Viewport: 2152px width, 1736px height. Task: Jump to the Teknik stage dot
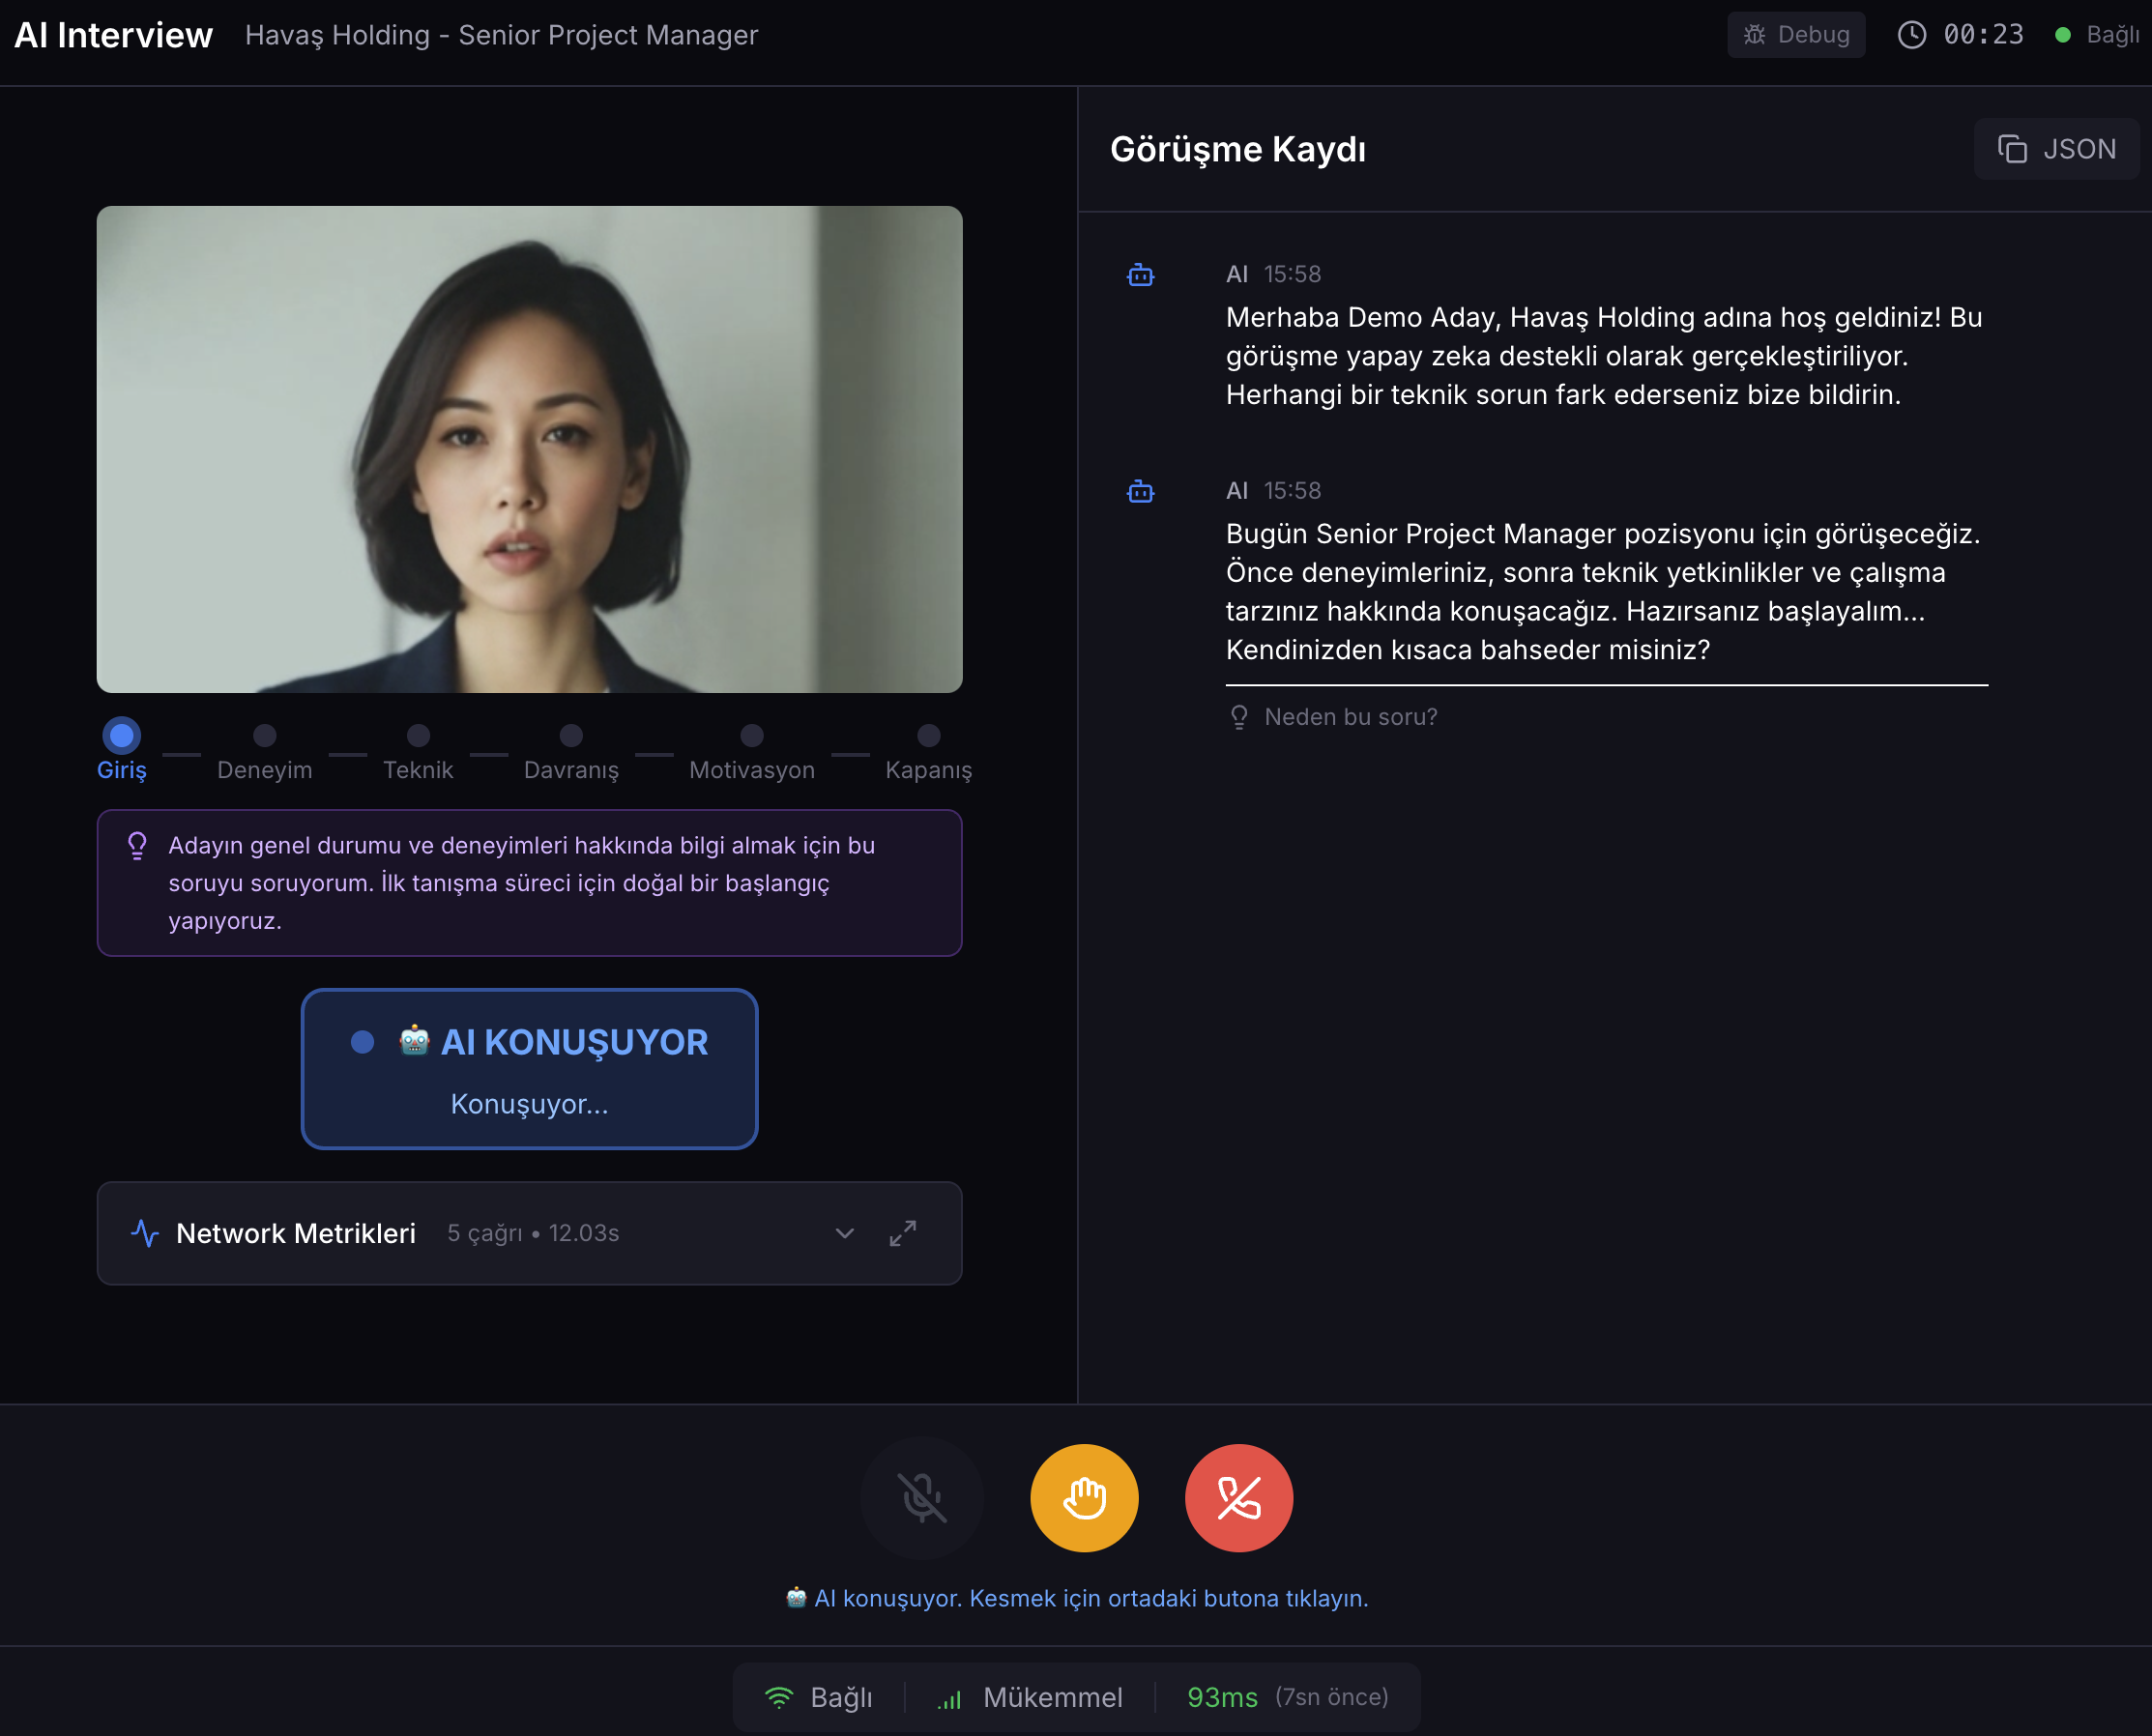[418, 736]
